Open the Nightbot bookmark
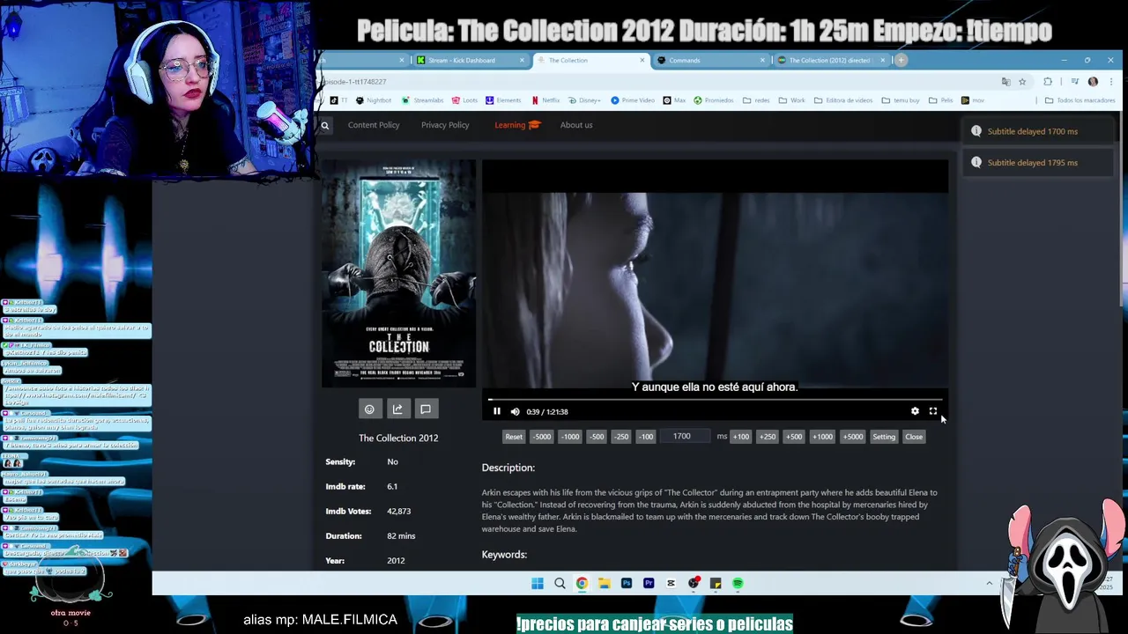Viewport: 1128px width, 634px height. [373, 100]
